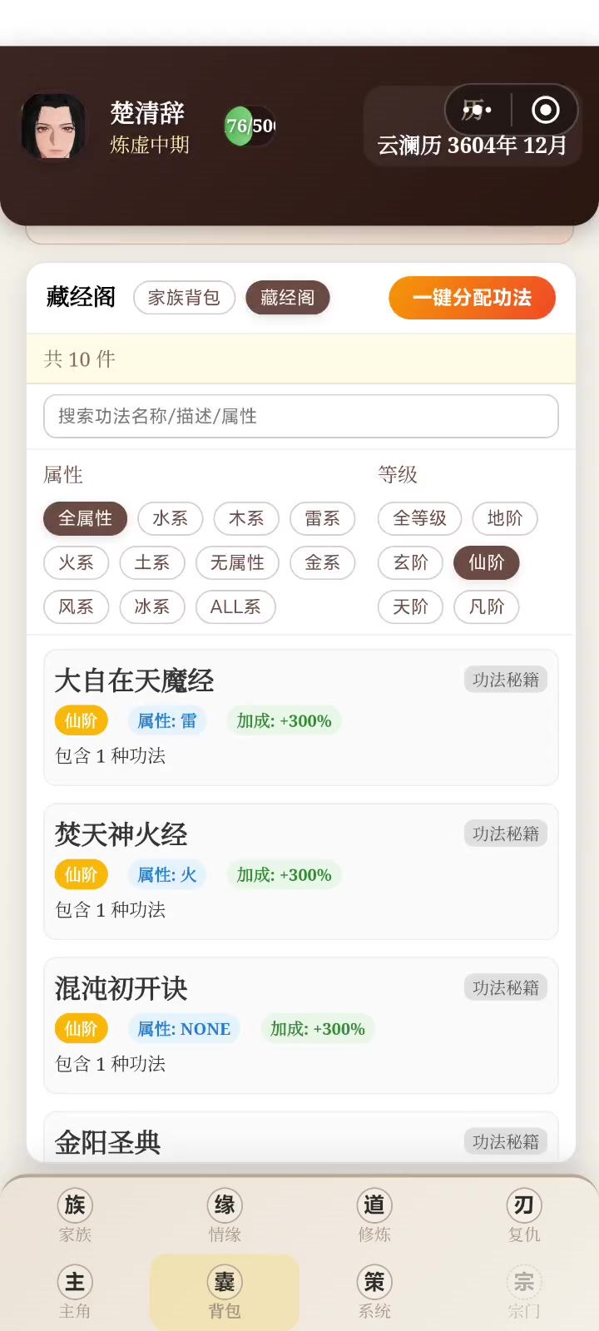This screenshot has height=1331, width=599.
Task: Select the 天阶 grade filter
Action: pos(411,606)
